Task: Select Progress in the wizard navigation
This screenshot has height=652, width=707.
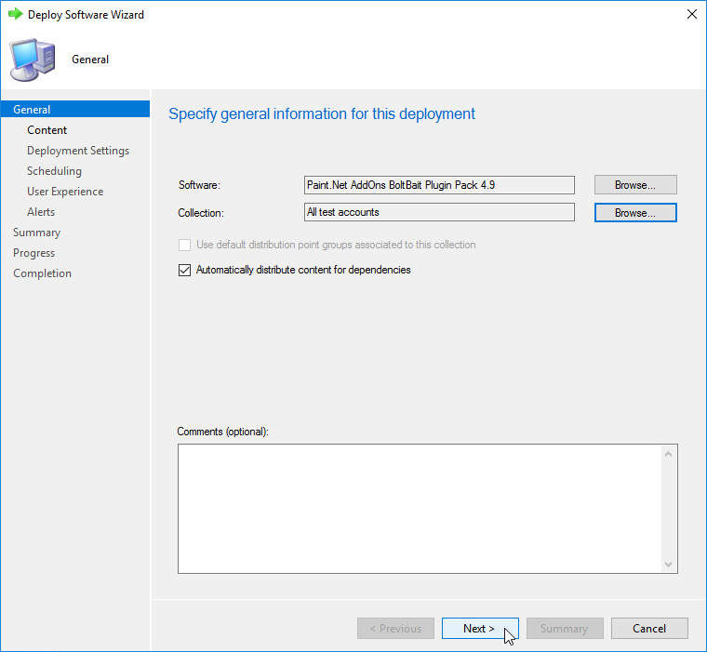Action: (33, 253)
